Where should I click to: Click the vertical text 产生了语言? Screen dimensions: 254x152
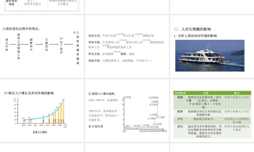(61, 46)
